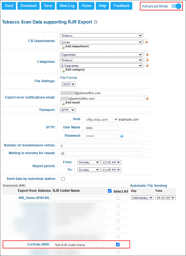The height and width of the screenshot is (256, 186).
Task: Open the E-Cigarettes category dropdown
Action: 101,66
